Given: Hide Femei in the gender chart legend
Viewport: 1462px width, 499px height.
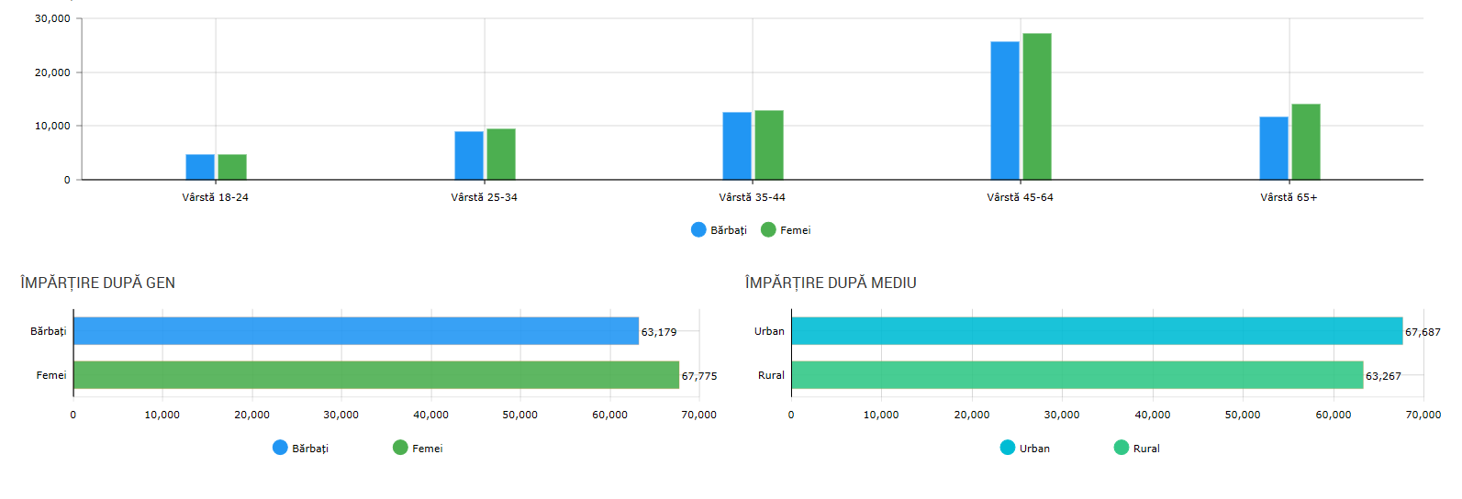Looking at the screenshot, I should [418, 449].
